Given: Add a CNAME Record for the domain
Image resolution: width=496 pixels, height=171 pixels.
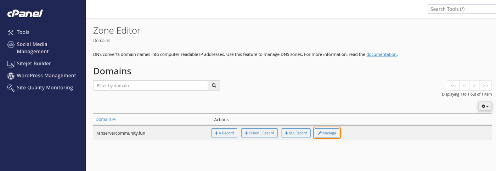Looking at the screenshot, I should pos(259,133).
